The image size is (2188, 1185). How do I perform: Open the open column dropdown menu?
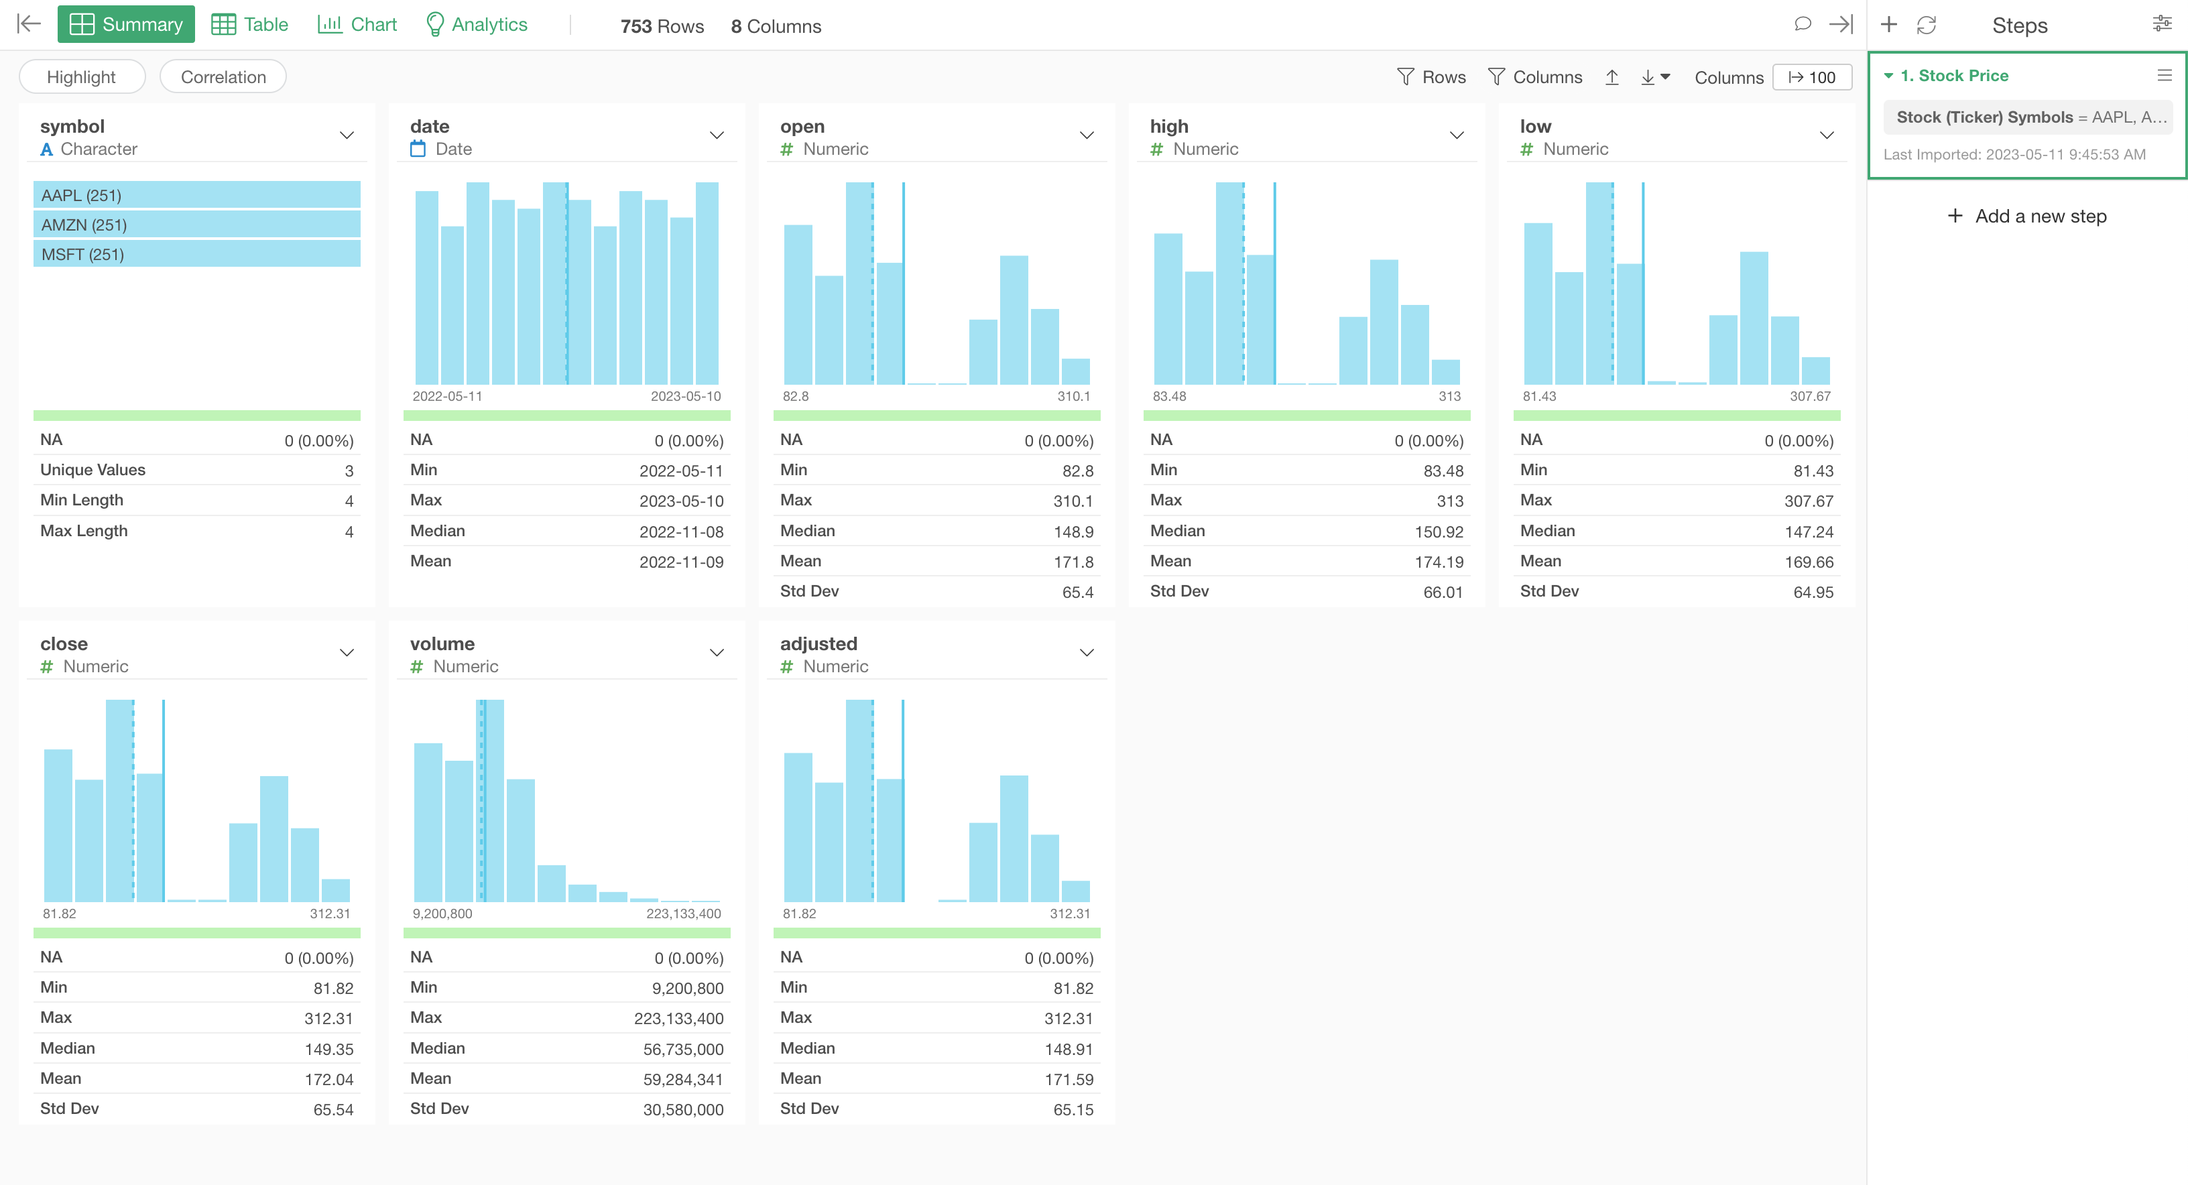[x=1087, y=136]
